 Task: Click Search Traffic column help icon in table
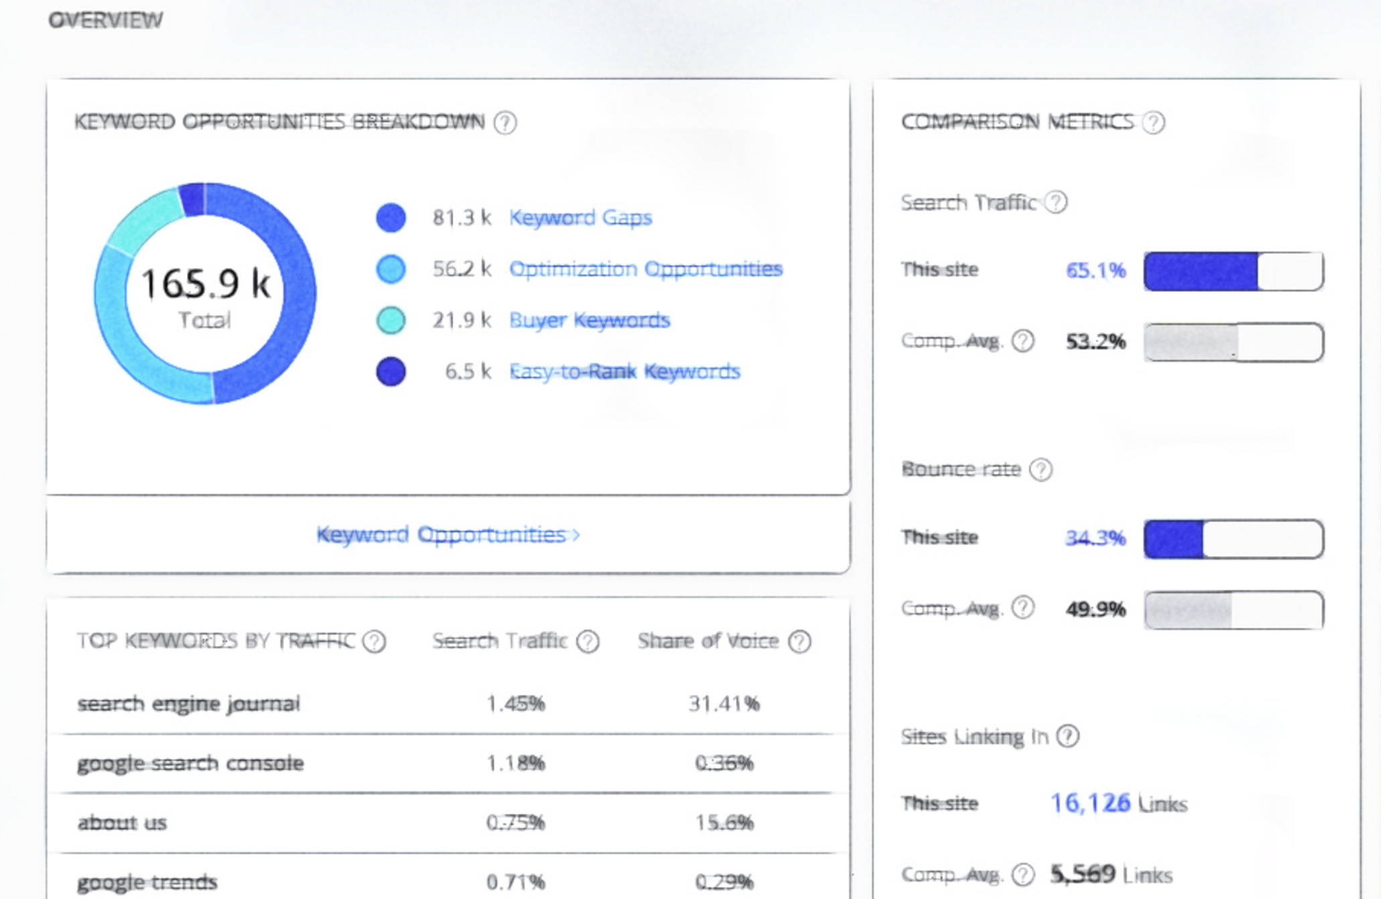coord(588,642)
